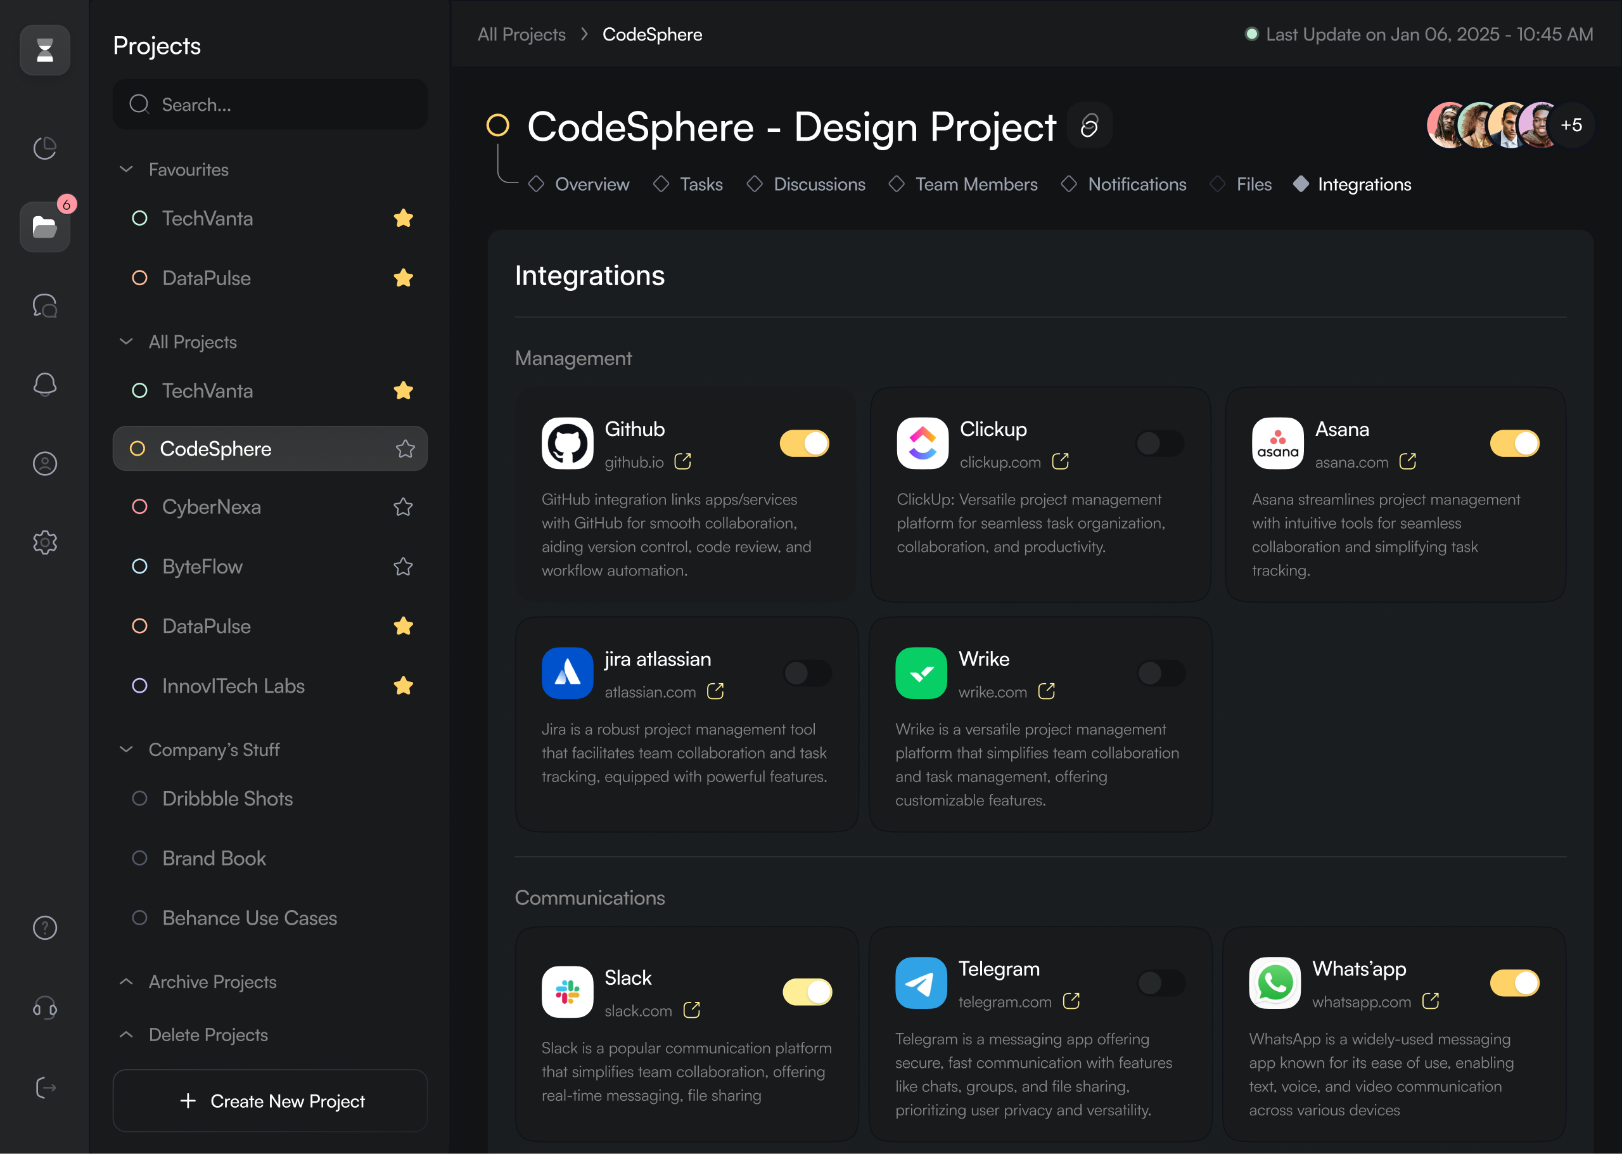Select the Integrations tab
The image size is (1622, 1154).
[x=1352, y=184]
